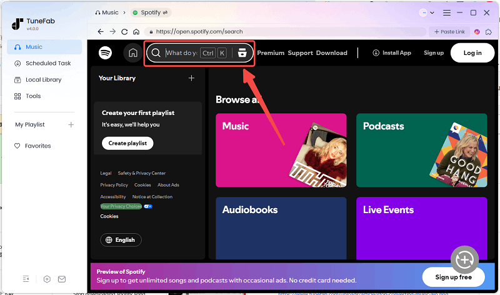Viewport: 500px width, 295px height.
Task: Click the Spotify search input field
Action: tap(181, 53)
